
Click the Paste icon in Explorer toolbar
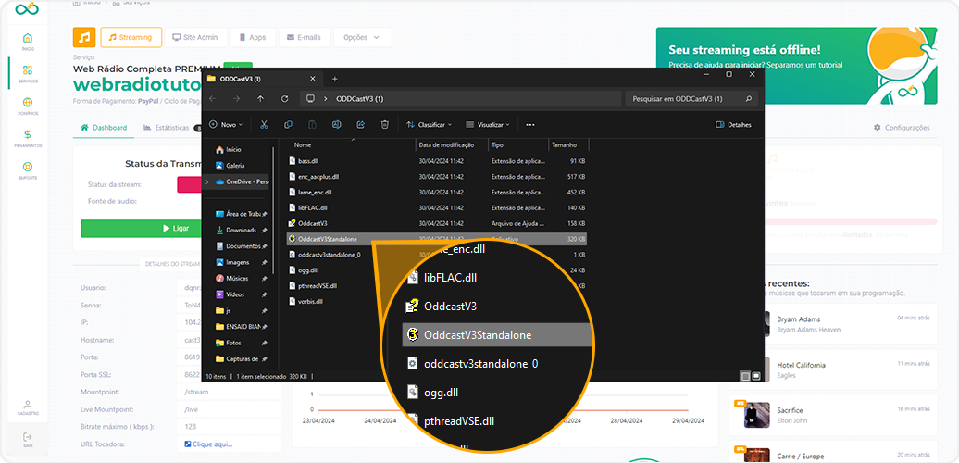312,125
